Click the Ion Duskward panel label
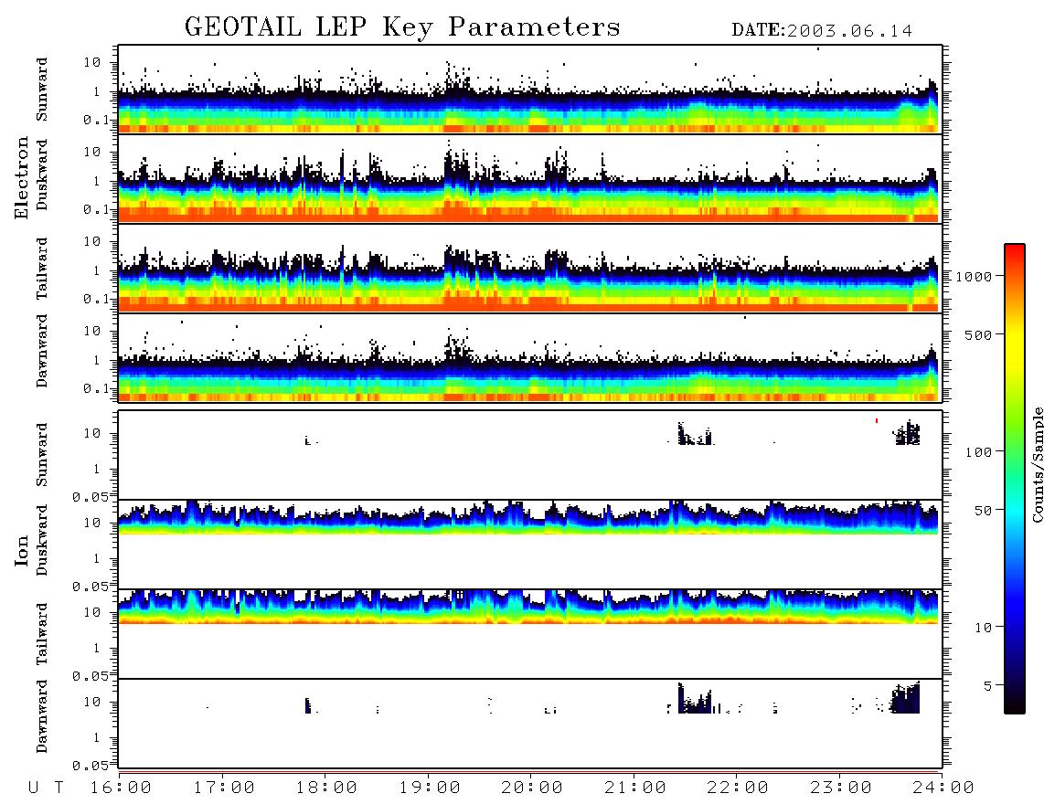1044x804 pixels. pos(42,540)
